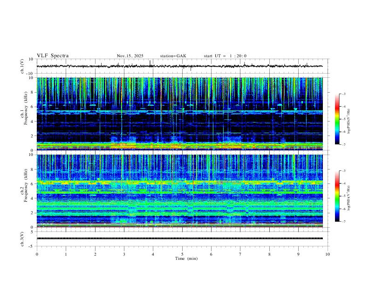
Task: Click time axis tick label '10'
Action: pos(328,254)
